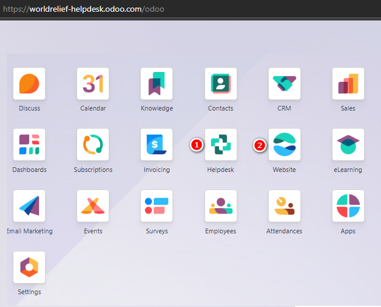Open the Calendar app icon
381x307 pixels.
coord(93,84)
